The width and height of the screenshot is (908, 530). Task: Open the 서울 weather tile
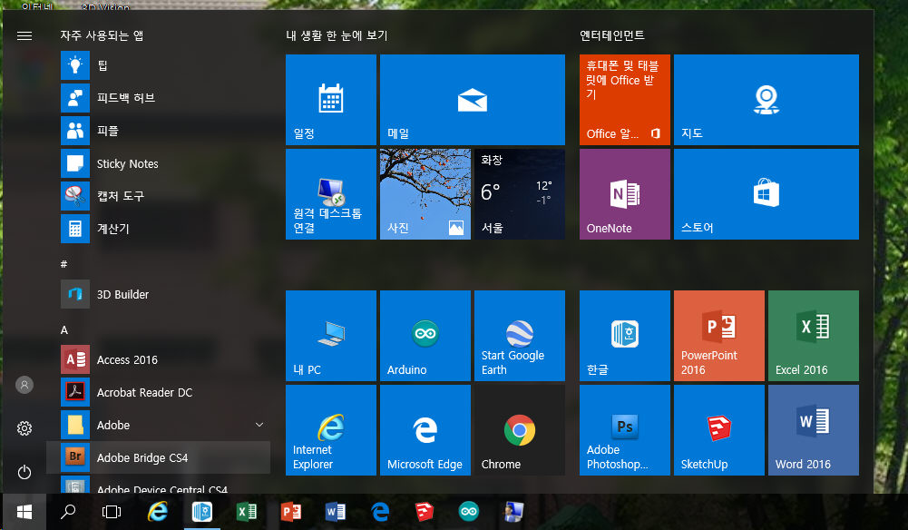[x=520, y=194]
